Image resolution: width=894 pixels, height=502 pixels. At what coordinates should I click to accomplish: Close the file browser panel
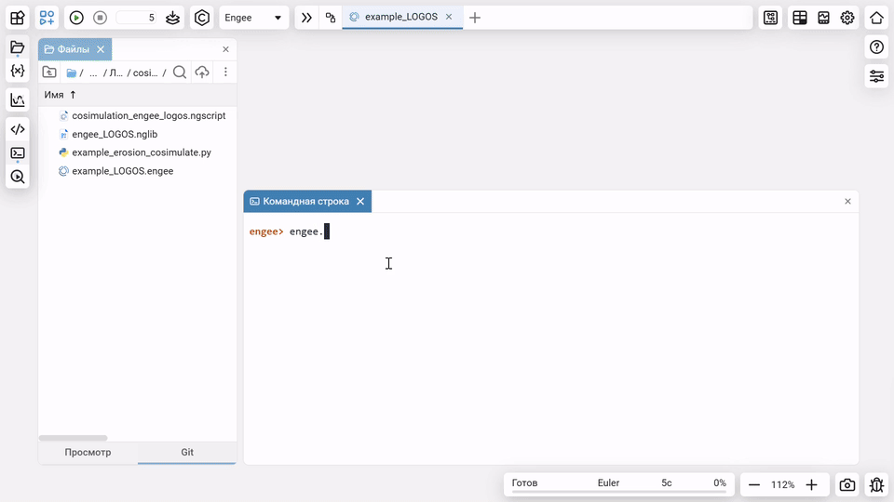click(x=225, y=49)
